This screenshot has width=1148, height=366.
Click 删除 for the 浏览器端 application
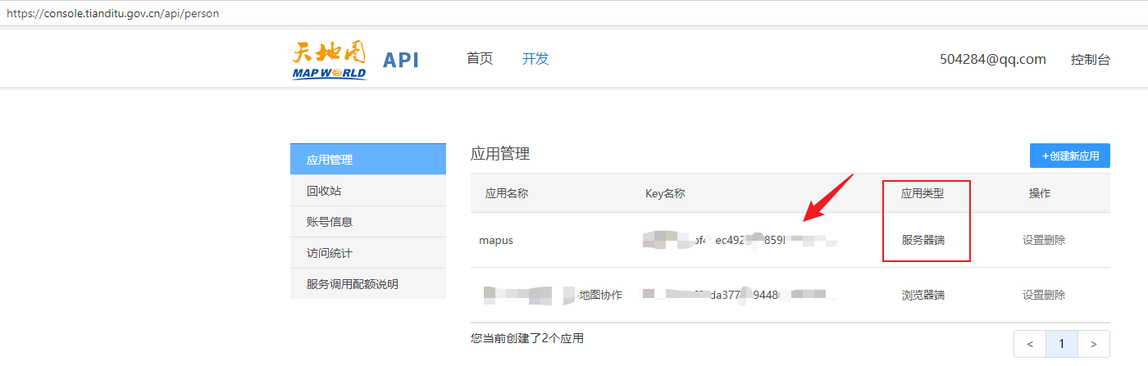(1055, 295)
